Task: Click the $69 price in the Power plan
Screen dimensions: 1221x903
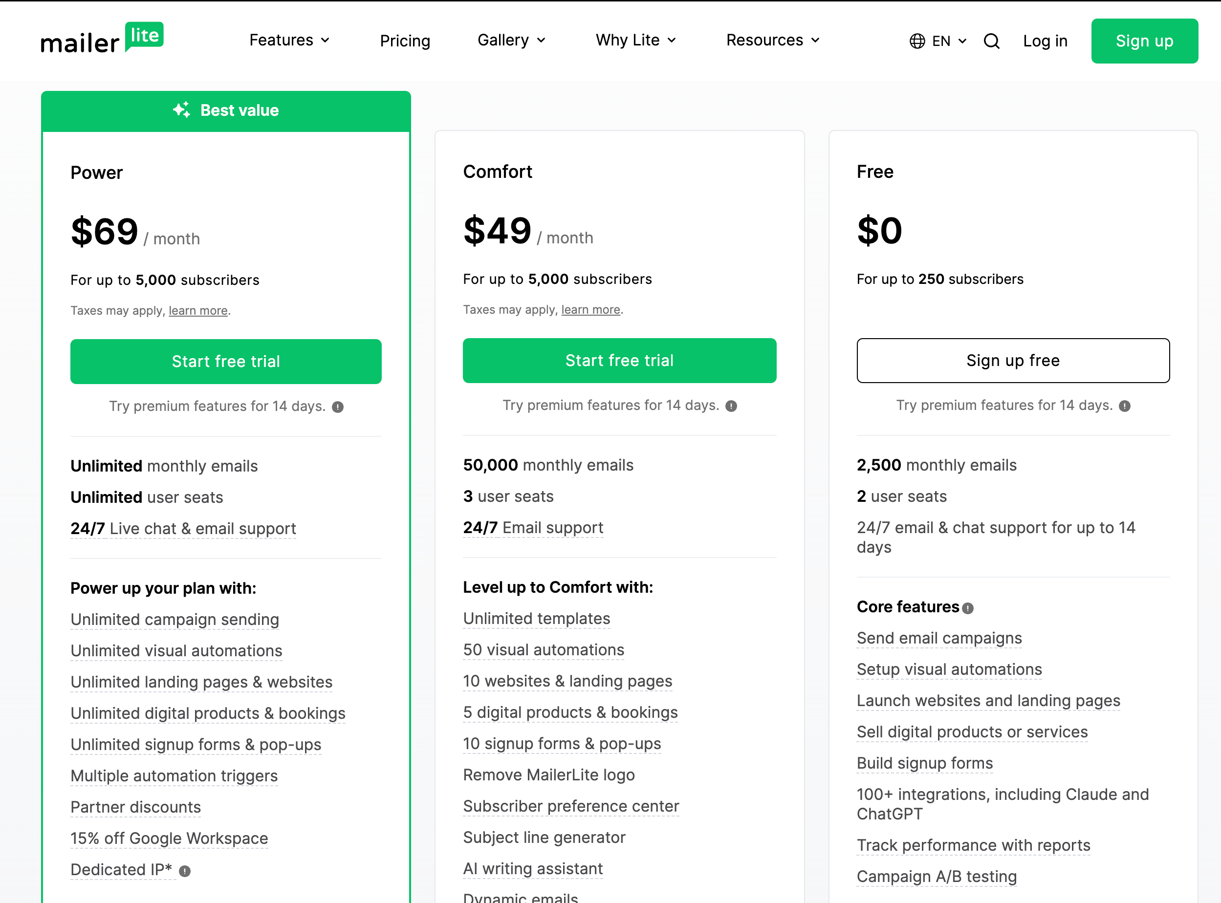Action: click(x=105, y=232)
